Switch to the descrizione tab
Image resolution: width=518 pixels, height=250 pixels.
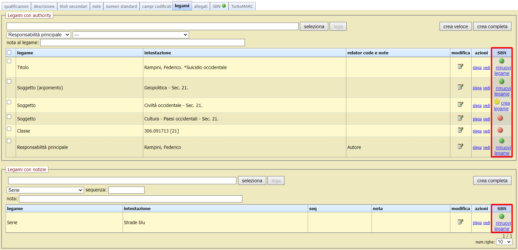click(44, 6)
